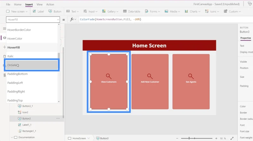The image size is (253, 141).
Task: Open the App checker stethoscope icon
Action: [250, 4]
